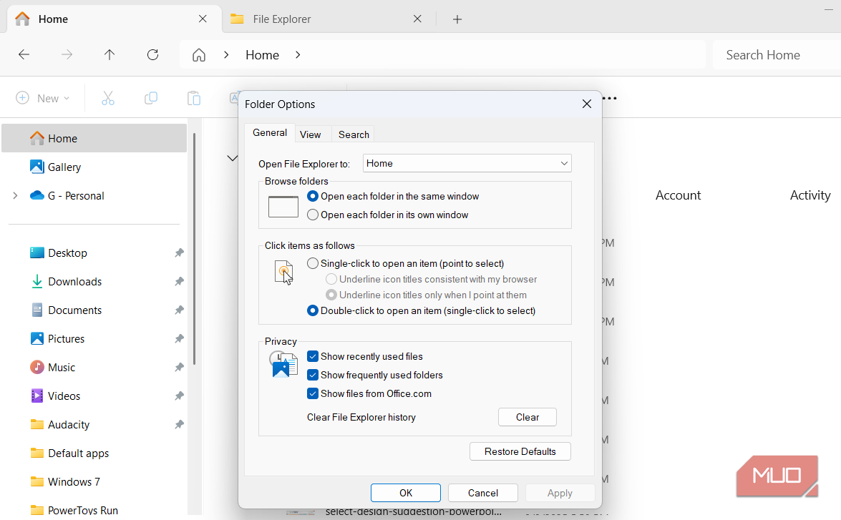Click the pin icon beside Audacity
Viewport: 841px width, 520px height.
(179, 425)
